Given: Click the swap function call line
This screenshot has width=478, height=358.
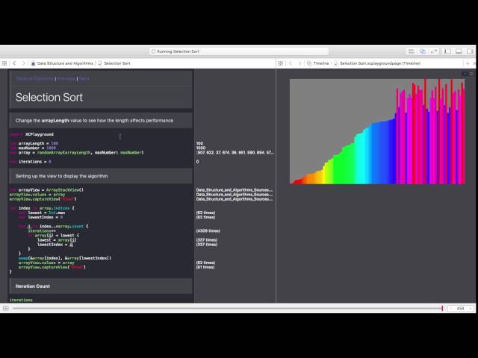Looking at the screenshot, I should click(x=65, y=258).
